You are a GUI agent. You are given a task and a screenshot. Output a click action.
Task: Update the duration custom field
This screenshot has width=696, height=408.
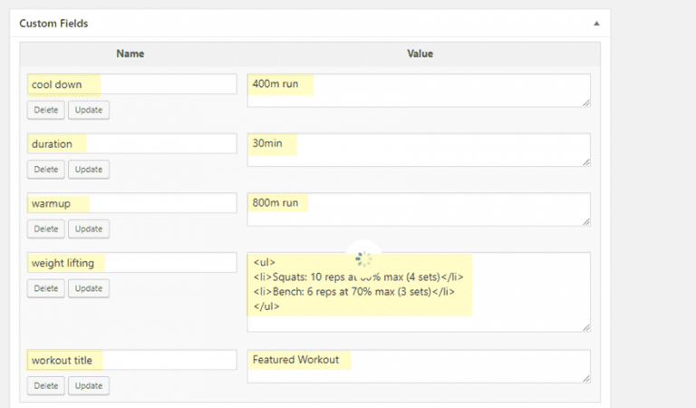click(89, 170)
